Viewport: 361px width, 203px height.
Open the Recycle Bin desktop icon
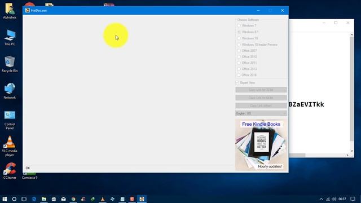[10, 64]
